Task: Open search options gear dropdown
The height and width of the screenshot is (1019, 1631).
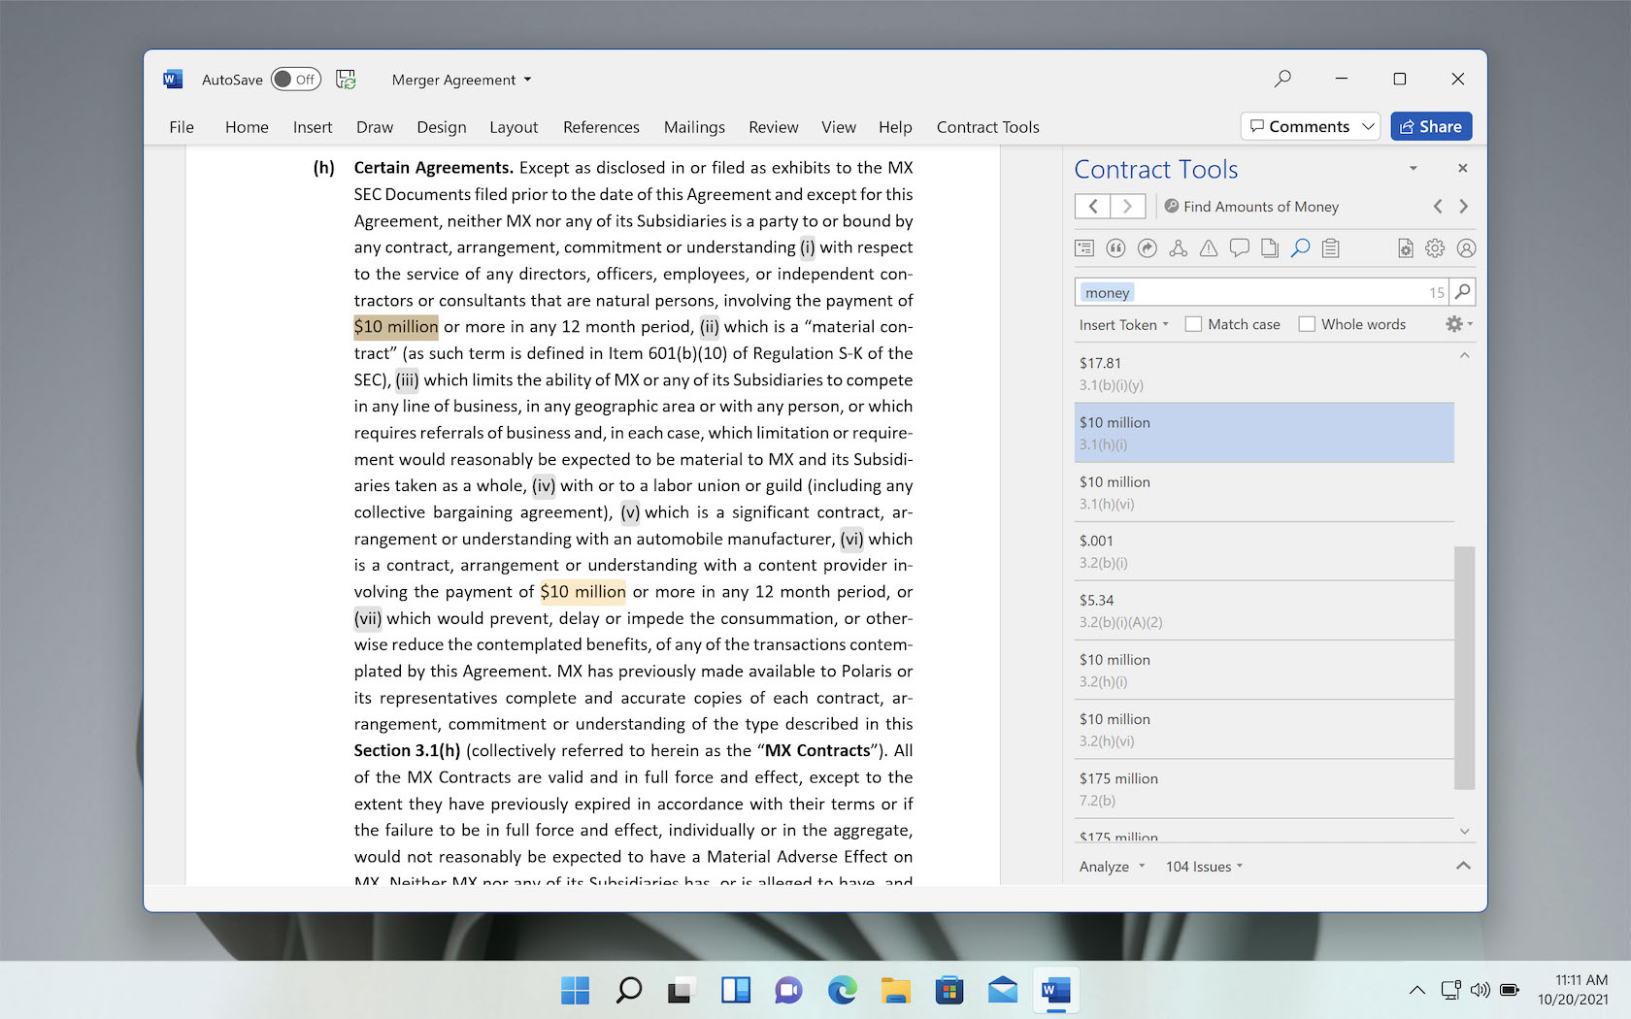Action: (x=1458, y=324)
